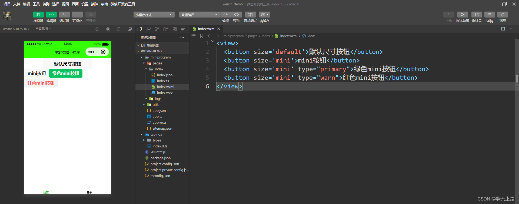Click the simulator stop/record icon

click(x=108, y=29)
